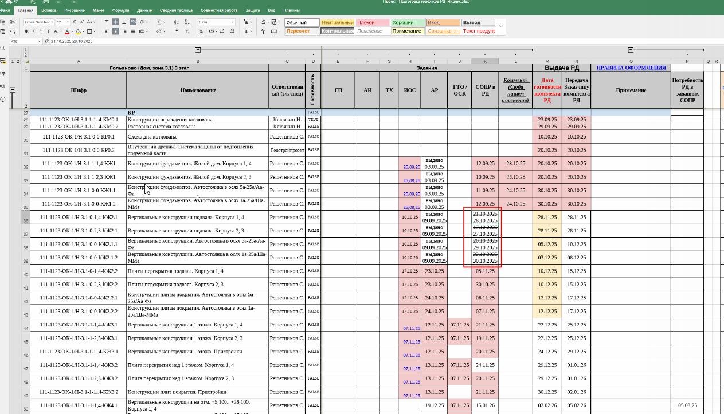Toggle wrap text button
Viewport: 724px width, 414px height.
tap(133, 22)
